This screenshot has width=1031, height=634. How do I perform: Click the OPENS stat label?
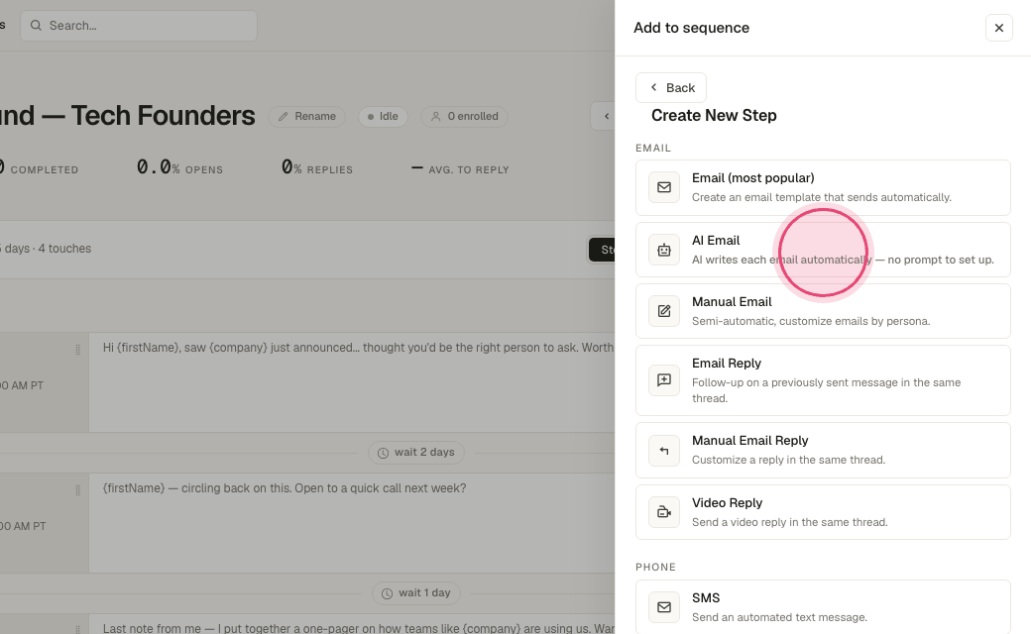click(204, 169)
